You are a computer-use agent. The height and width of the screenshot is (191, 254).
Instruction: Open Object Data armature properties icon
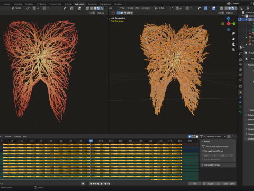pyautogui.click(x=240, y=107)
